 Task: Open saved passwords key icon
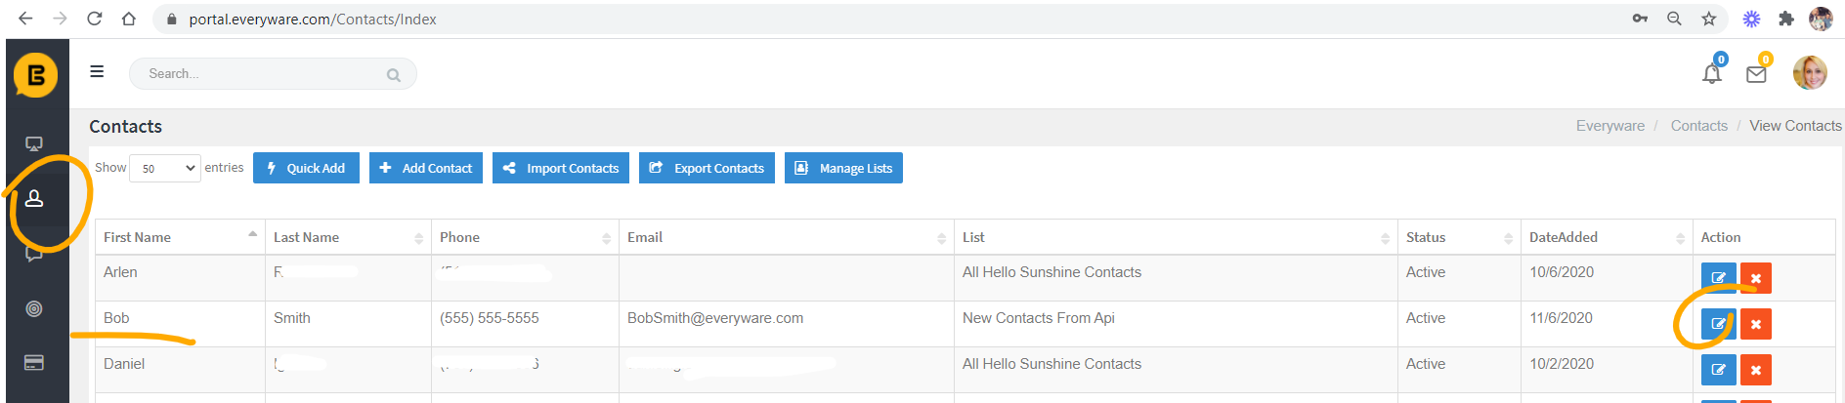click(x=1640, y=19)
